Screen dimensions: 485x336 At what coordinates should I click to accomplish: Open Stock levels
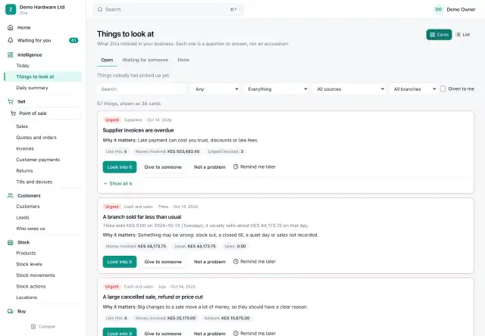pos(29,264)
